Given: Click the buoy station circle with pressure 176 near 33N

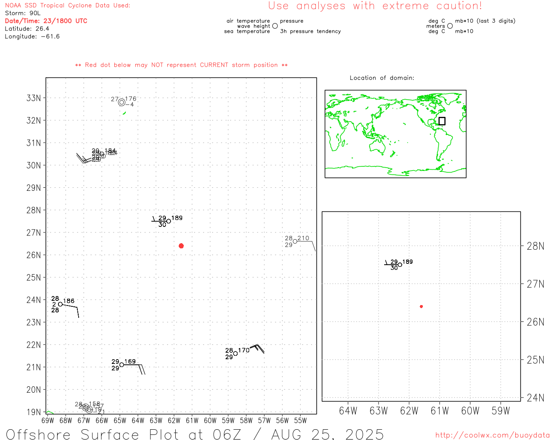Looking at the screenshot, I should [x=122, y=102].
